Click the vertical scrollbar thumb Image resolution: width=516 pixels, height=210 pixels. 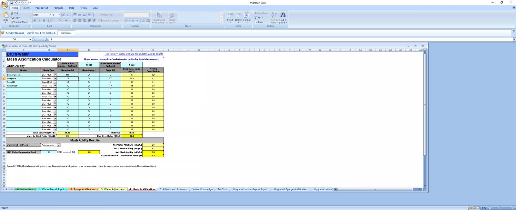425,104
